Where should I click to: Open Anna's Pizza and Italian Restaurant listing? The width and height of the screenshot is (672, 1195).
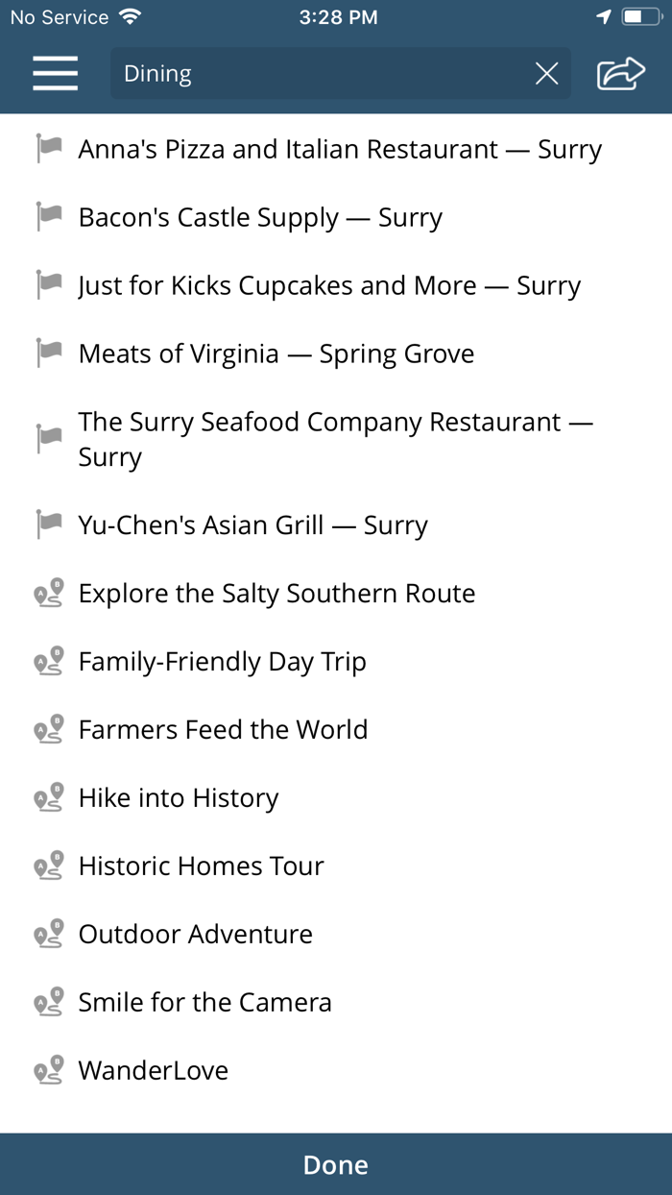(340, 149)
